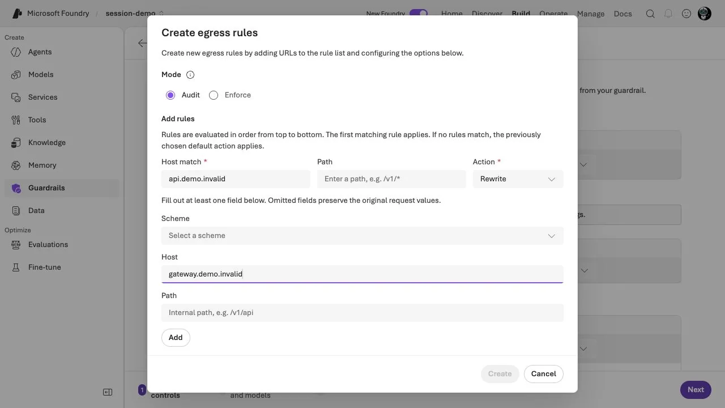Click the Host field with gateway.demo.invalid
Image resolution: width=725 pixels, height=408 pixels.
(x=362, y=274)
